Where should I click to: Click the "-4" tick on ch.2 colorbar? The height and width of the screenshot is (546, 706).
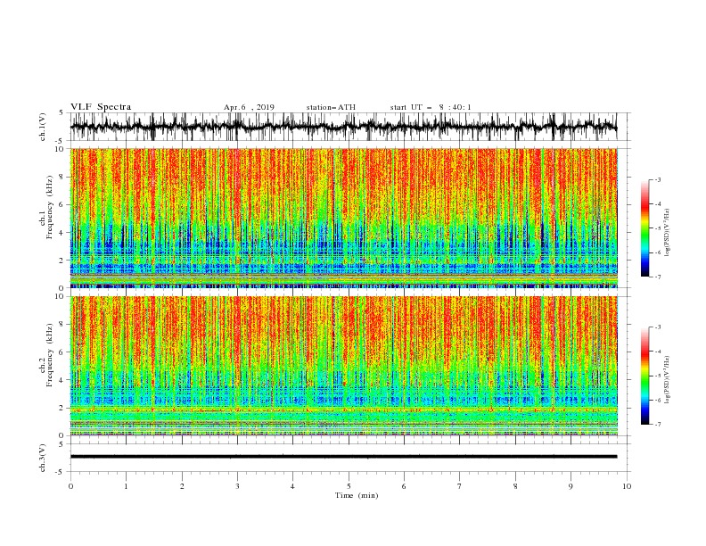point(657,352)
